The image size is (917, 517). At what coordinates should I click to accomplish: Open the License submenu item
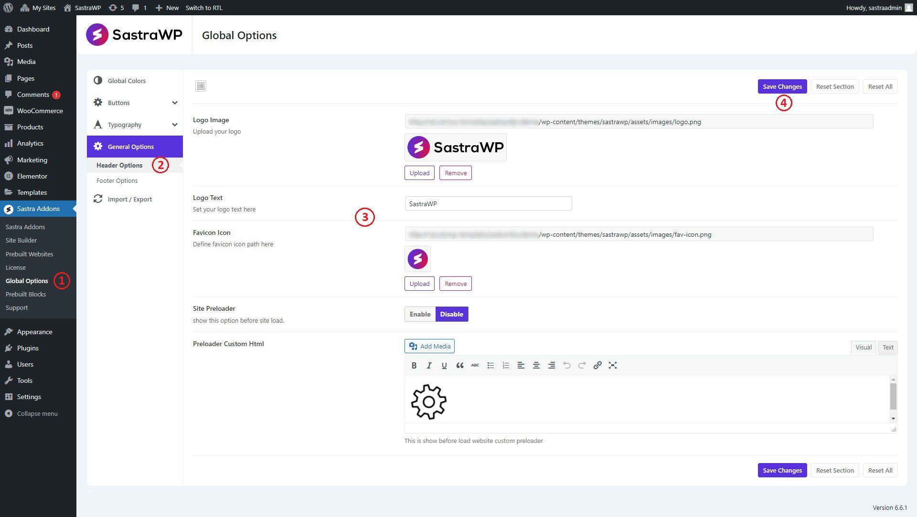click(x=16, y=267)
